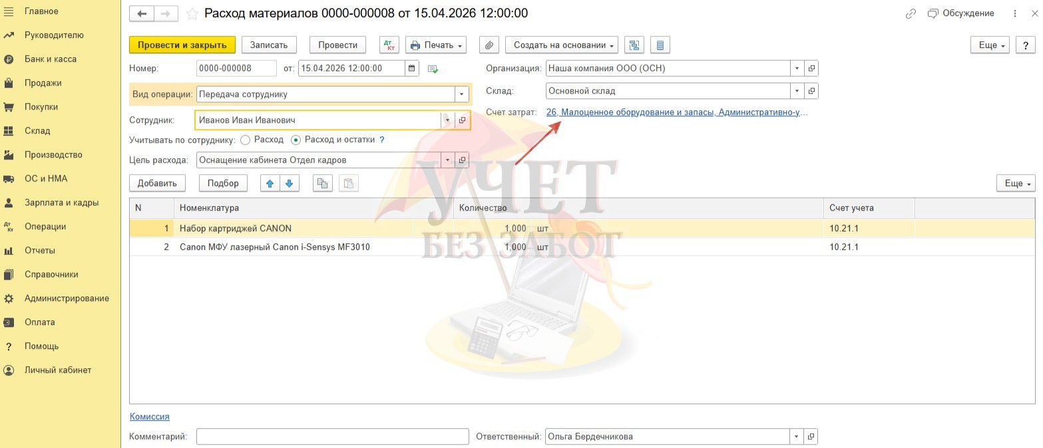The width and height of the screenshot is (1043, 448).
Task: Move row down with blue arrow
Action: coord(289,183)
